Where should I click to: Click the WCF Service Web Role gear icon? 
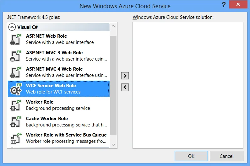16,89
